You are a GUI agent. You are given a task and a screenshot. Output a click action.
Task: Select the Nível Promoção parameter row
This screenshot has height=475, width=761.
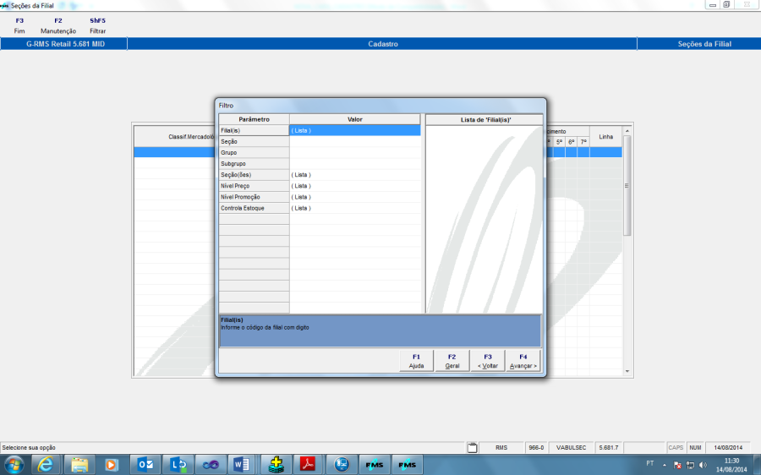coord(254,197)
